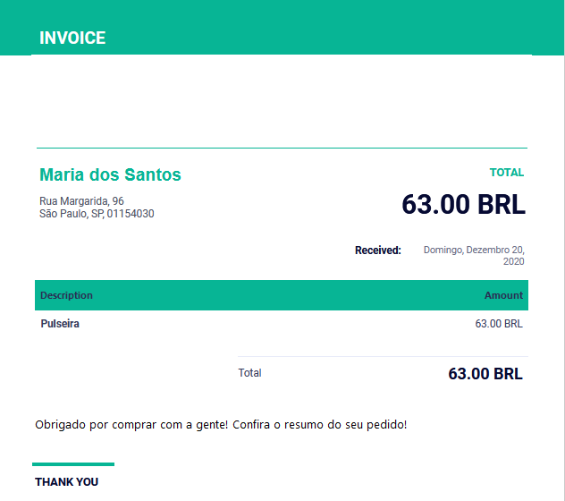565x501 pixels.
Task: Click the bold 63.00 BRL beside the bottom Total
Action: point(485,374)
